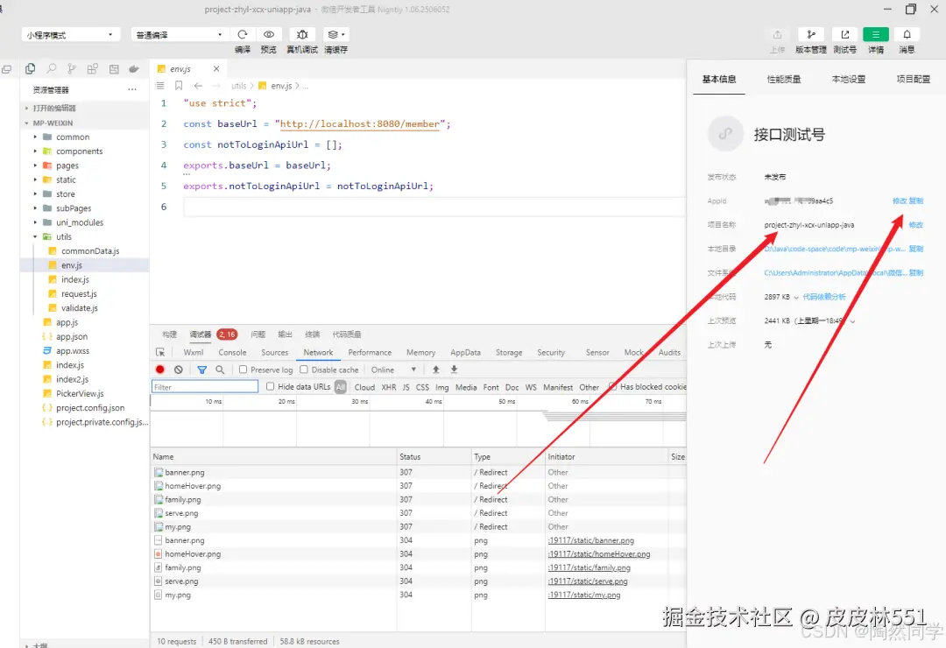This screenshot has height=648, width=946.
Task: Open 版本管理 version control icon
Action: (810, 35)
